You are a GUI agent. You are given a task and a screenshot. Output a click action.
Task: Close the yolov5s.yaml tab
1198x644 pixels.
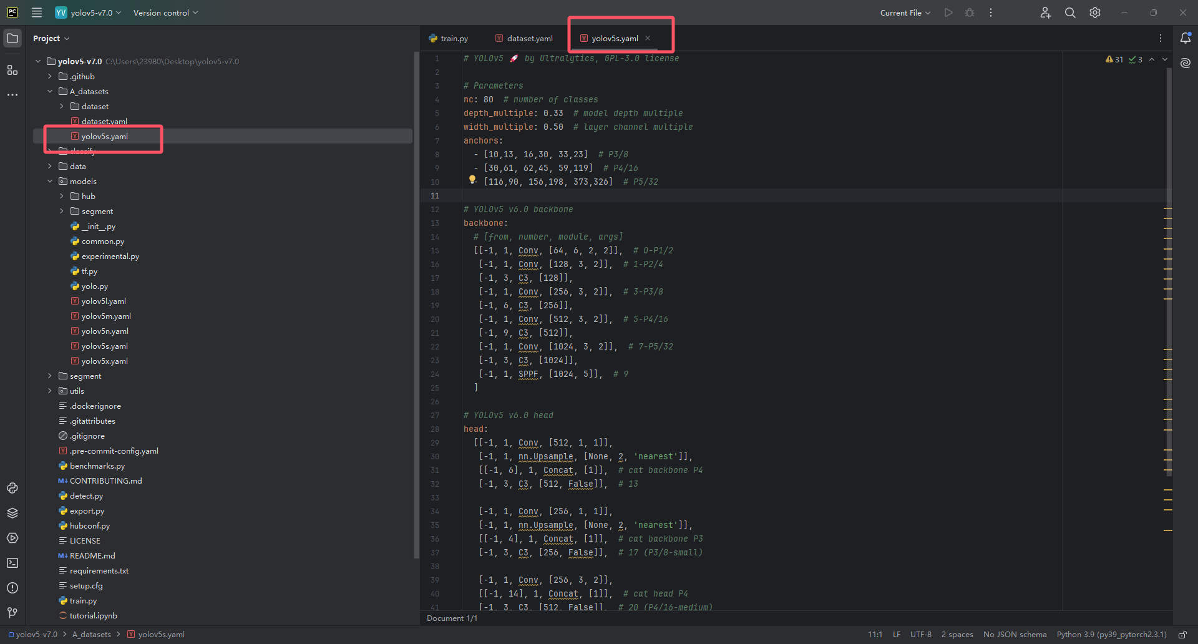pyautogui.click(x=648, y=38)
